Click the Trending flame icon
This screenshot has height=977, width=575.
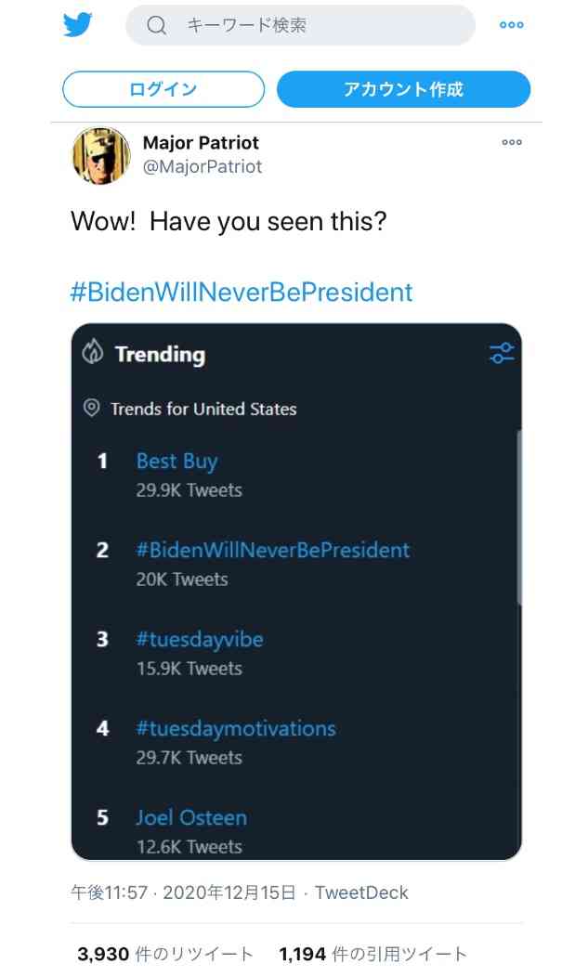click(x=93, y=352)
